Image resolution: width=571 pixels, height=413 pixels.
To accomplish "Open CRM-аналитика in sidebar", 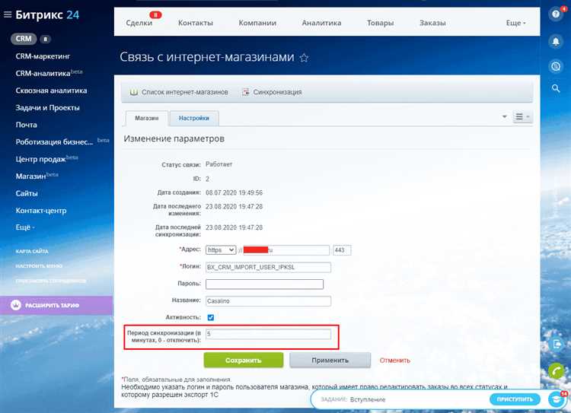I will click(43, 74).
